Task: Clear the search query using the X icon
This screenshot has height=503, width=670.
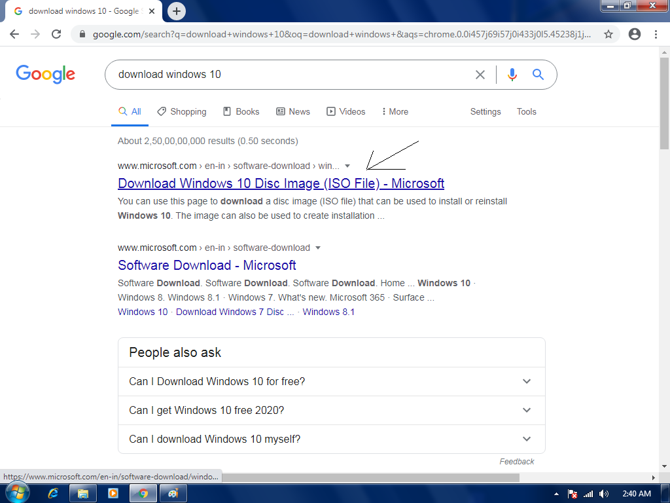Action: click(x=480, y=75)
